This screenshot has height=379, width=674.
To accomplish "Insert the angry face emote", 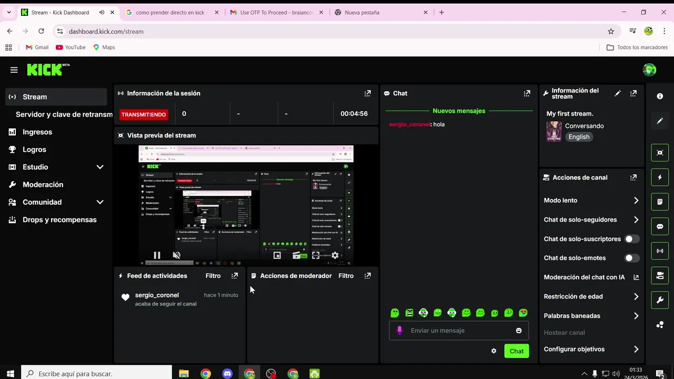I will [x=409, y=313].
